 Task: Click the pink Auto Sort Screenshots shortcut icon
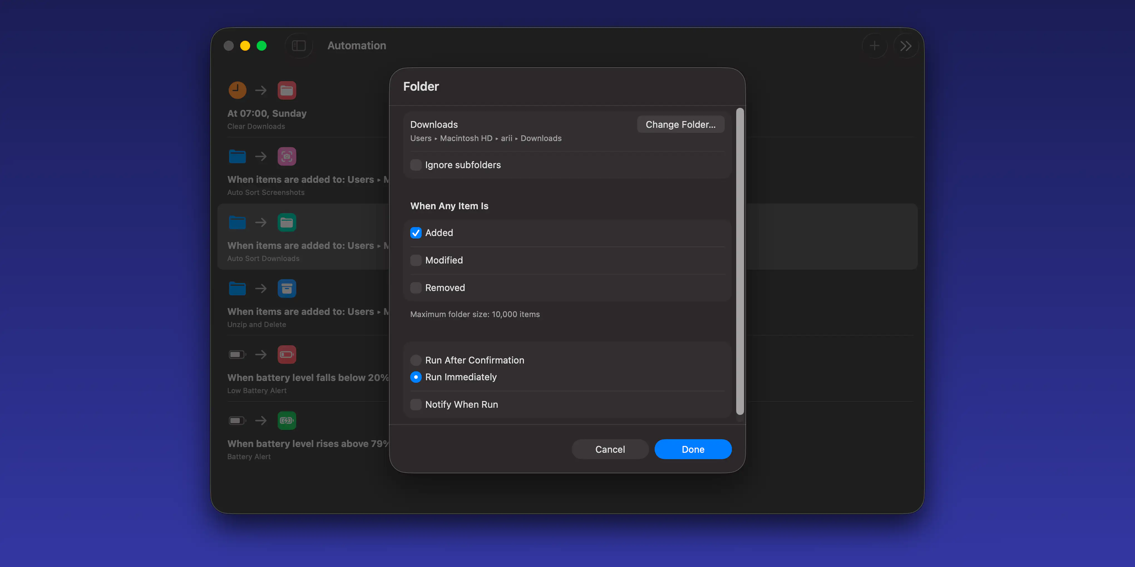point(287,156)
